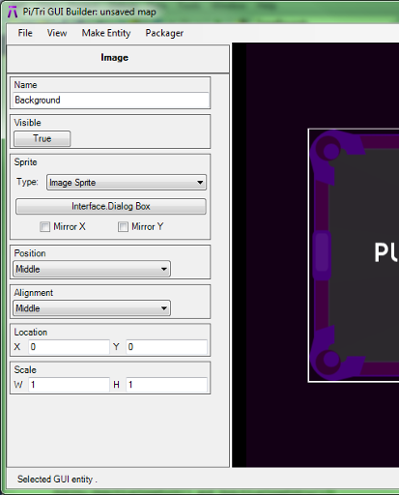Enable the Mirror Y checkbox
Screen dimensions: 399x495
[123, 226]
